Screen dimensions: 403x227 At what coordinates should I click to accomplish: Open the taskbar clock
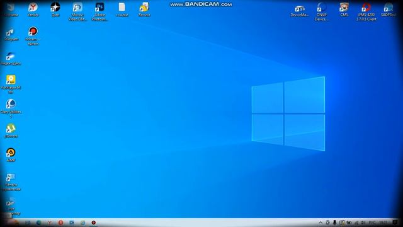pos(383,223)
